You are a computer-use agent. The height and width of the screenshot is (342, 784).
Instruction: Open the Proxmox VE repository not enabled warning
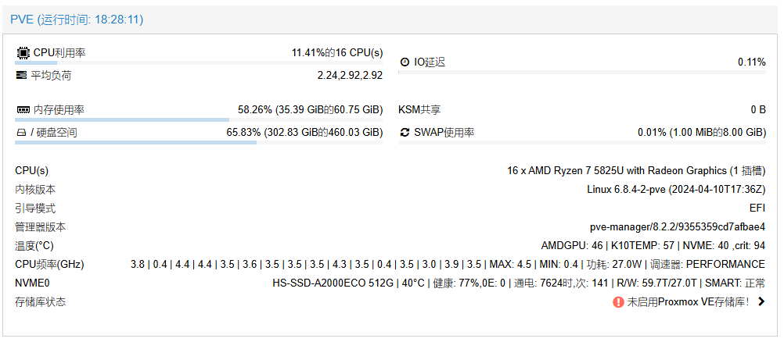click(688, 302)
